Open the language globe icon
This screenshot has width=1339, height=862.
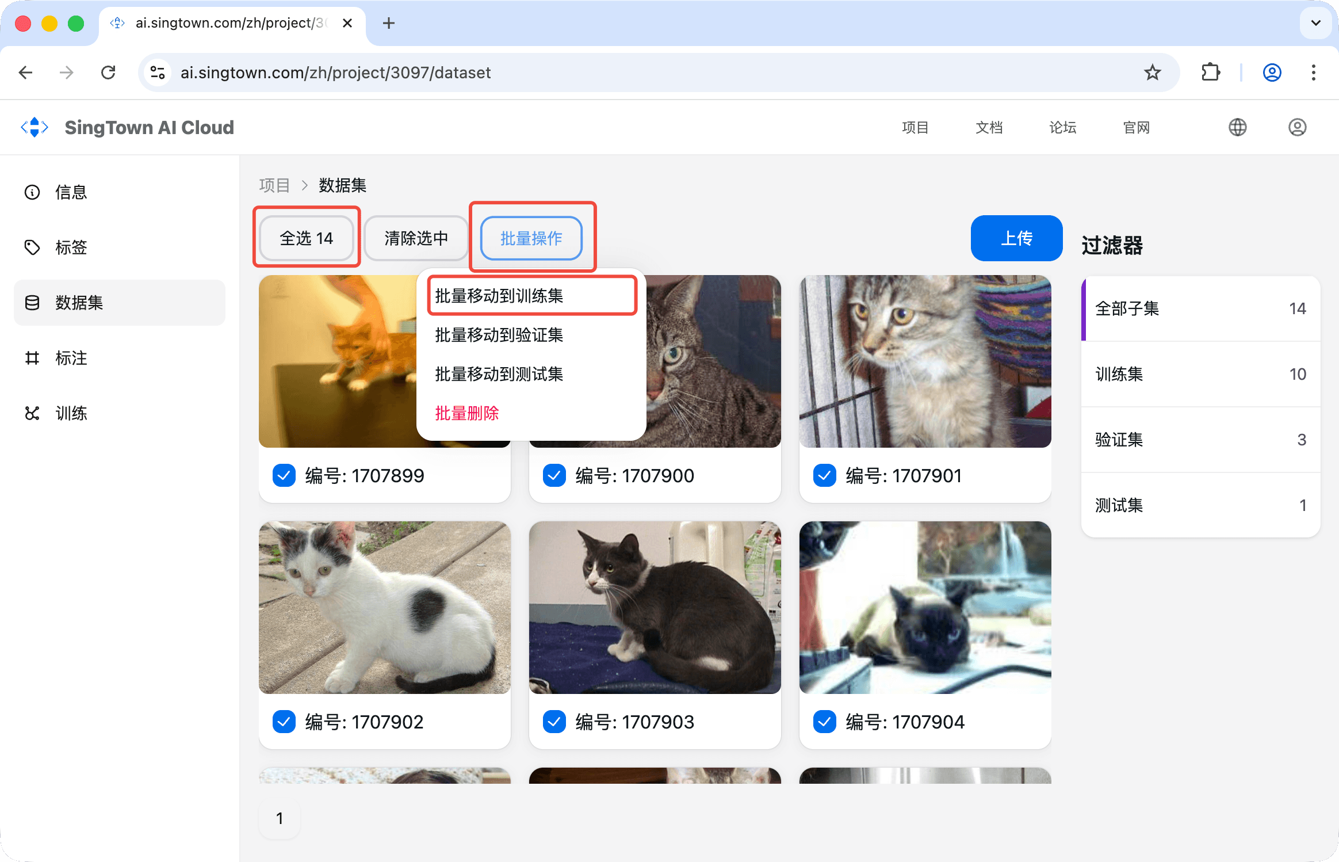coord(1237,127)
